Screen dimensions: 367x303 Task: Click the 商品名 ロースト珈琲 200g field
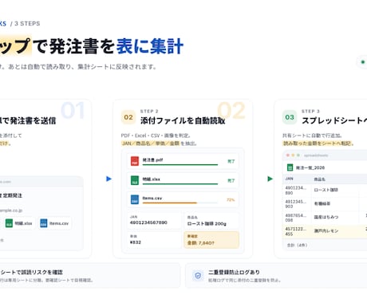[x=211, y=220]
